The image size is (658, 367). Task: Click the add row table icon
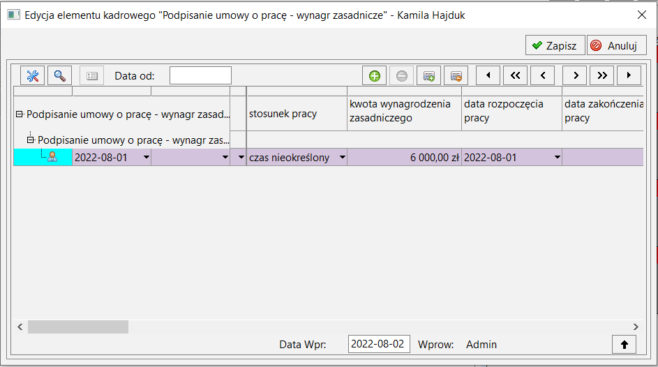pos(429,76)
